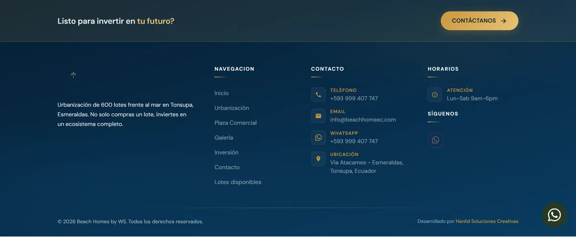The image size is (576, 237).
Task: Open the Inversión footer link
Action: (x=227, y=152)
